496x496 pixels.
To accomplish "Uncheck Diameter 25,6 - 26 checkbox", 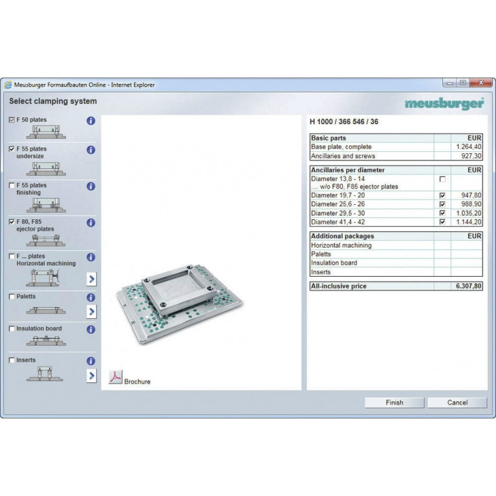I will 442,204.
